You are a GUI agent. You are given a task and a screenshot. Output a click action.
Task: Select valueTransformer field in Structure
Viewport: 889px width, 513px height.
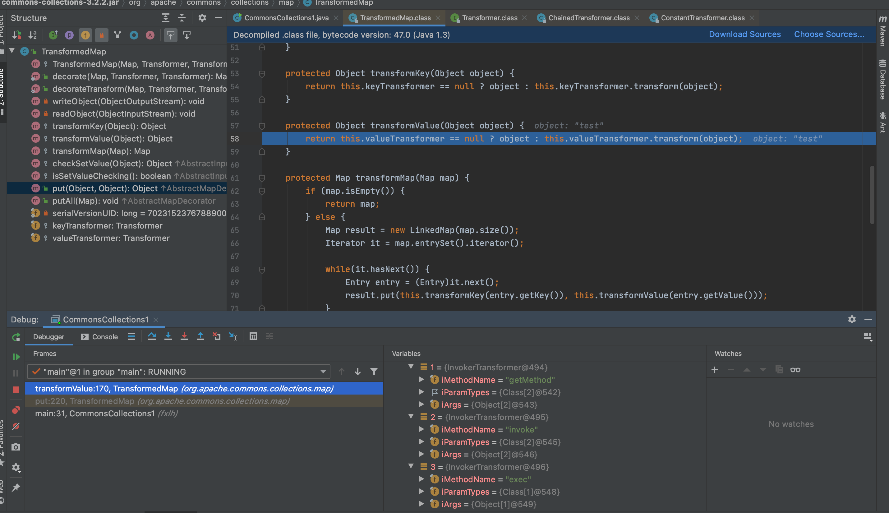pyautogui.click(x=117, y=238)
